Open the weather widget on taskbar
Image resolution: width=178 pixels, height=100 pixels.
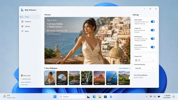pos(9,97)
